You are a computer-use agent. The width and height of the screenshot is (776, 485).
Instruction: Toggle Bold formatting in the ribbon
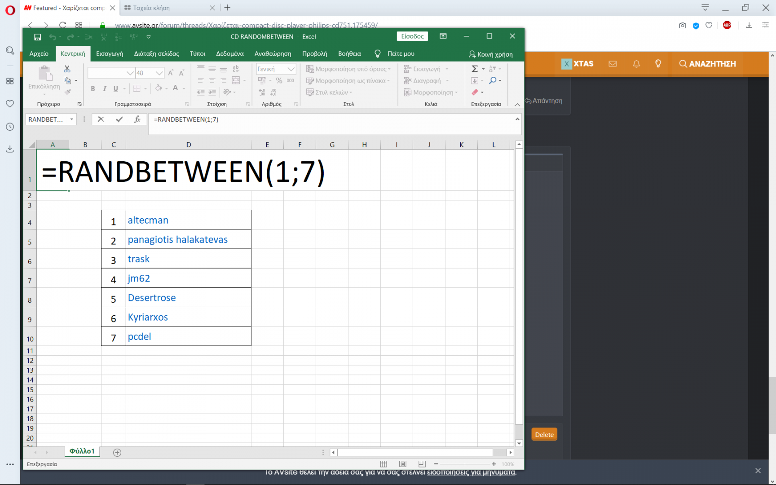pyautogui.click(x=93, y=88)
